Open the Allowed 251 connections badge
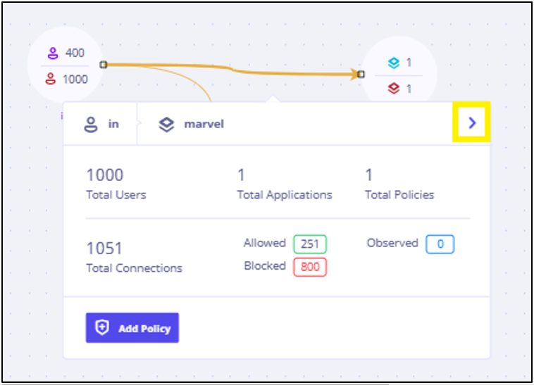This screenshot has width=534, height=385. tap(310, 244)
